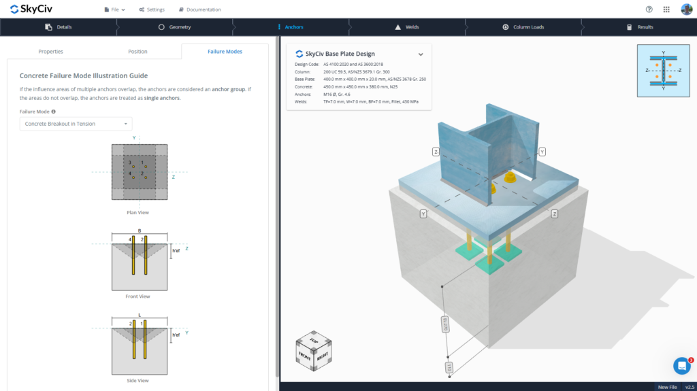Click the Welds specification text

pos(371,102)
